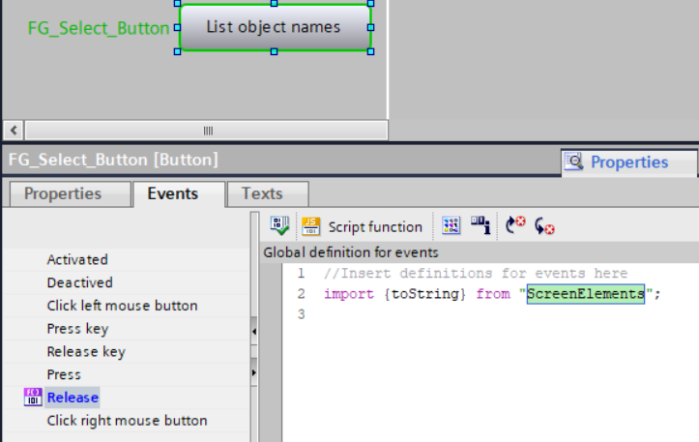Click the JS Script function icon
The image size is (699, 442).
(310, 226)
